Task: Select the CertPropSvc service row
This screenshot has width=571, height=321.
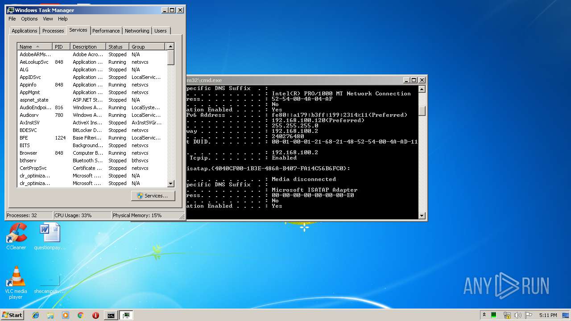Action: tap(92, 168)
